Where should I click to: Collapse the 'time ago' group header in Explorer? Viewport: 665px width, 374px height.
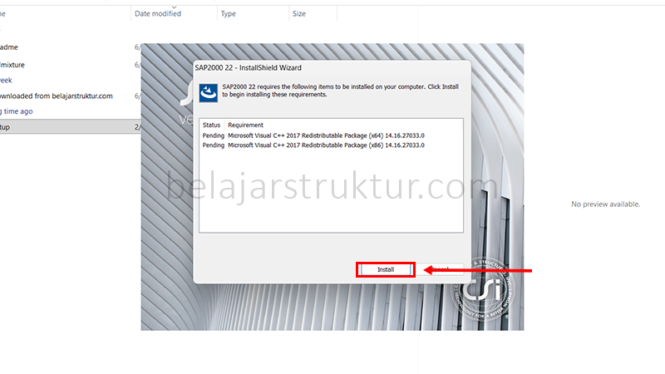pyautogui.click(x=17, y=111)
